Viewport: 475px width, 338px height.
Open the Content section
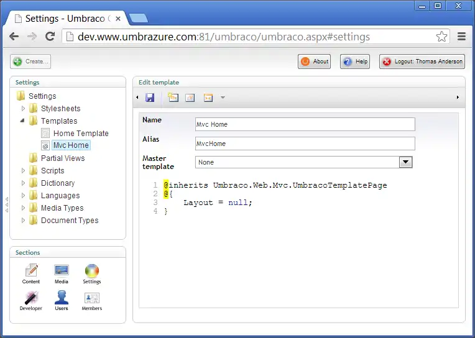[31, 274]
